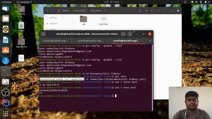Select Starred in Files sidebar
Image resolution: width=212 pixels, height=119 pixels.
pos(53,23)
